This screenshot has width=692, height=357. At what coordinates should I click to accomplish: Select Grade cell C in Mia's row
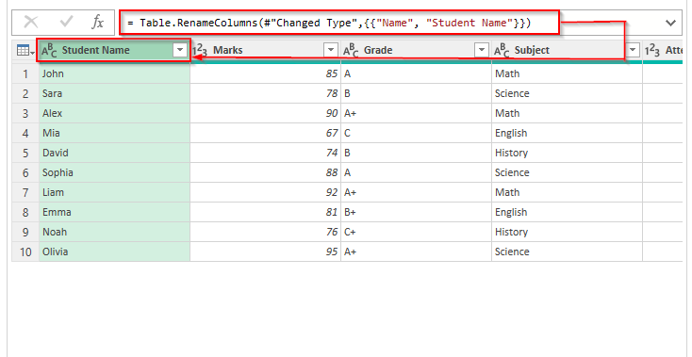[x=416, y=133]
